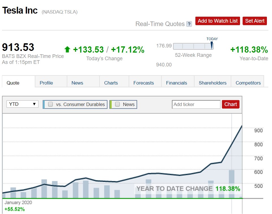The height and width of the screenshot is (214, 272).
Task: Click the 52-week low value 176.99
Action: pos(164,46)
